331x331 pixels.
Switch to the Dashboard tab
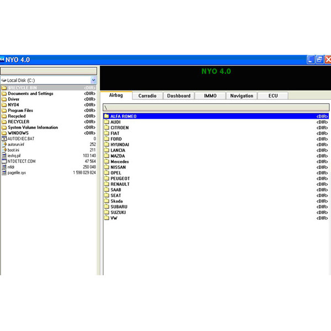[x=179, y=96]
